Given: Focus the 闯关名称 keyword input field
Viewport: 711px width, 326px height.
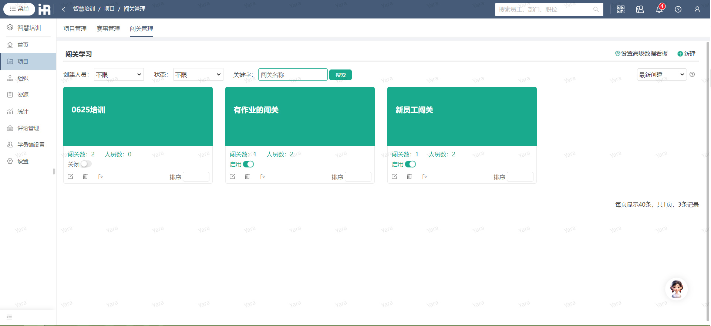Looking at the screenshot, I should pos(293,75).
